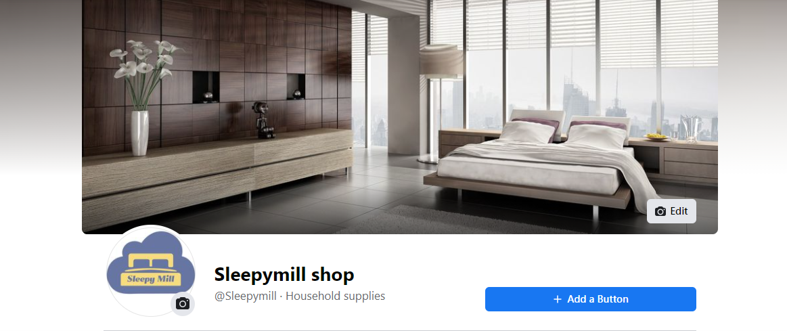Click the grey rug on the floor
This screenshot has height=331, width=787.
pos(452,220)
